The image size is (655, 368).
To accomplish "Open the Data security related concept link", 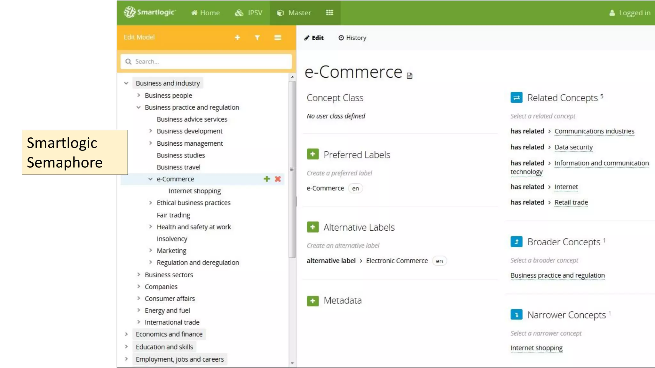I will pyautogui.click(x=573, y=147).
